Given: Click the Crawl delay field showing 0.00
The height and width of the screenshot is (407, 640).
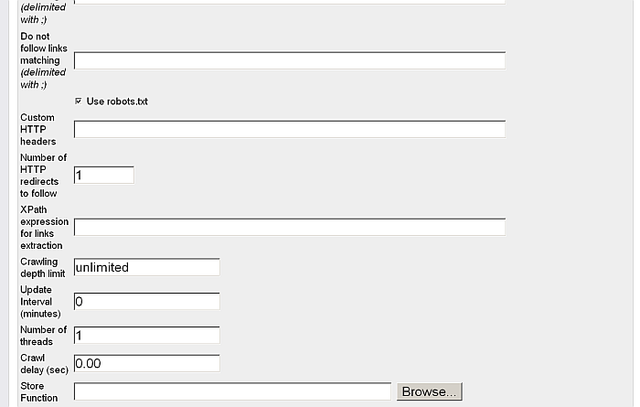Looking at the screenshot, I should [147, 363].
